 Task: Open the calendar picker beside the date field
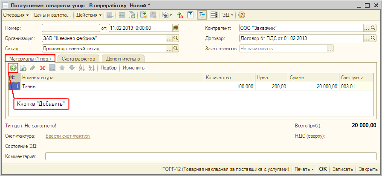coord(175,29)
